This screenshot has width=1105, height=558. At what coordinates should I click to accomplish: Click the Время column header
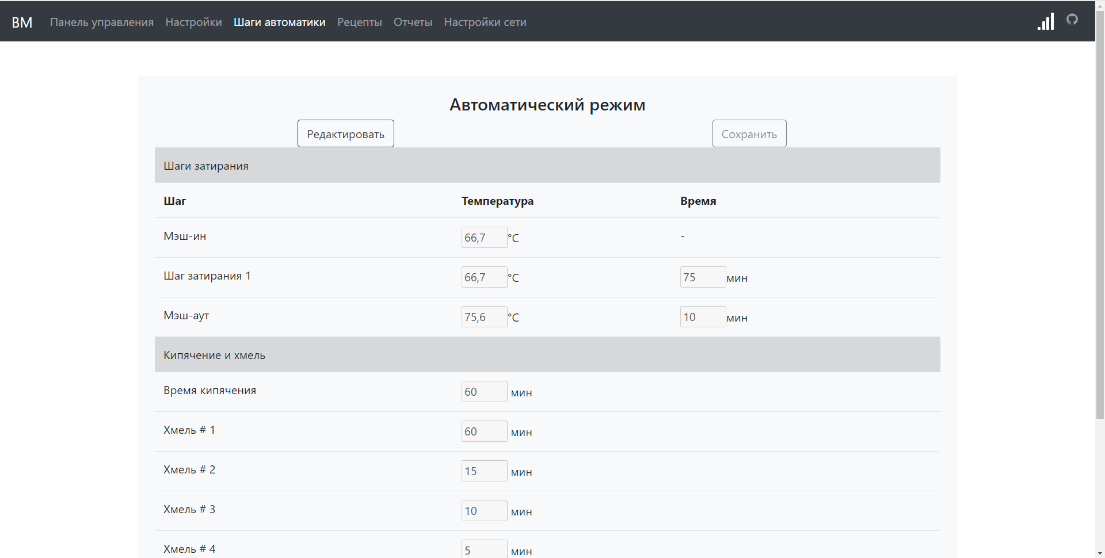(x=698, y=201)
